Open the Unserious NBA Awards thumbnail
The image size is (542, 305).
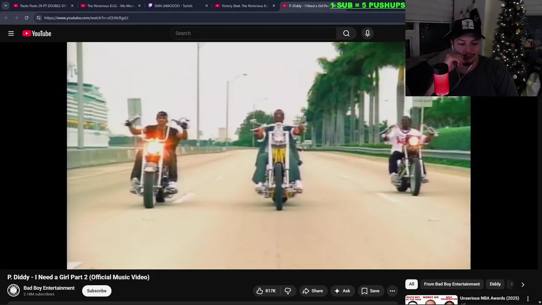(431, 300)
